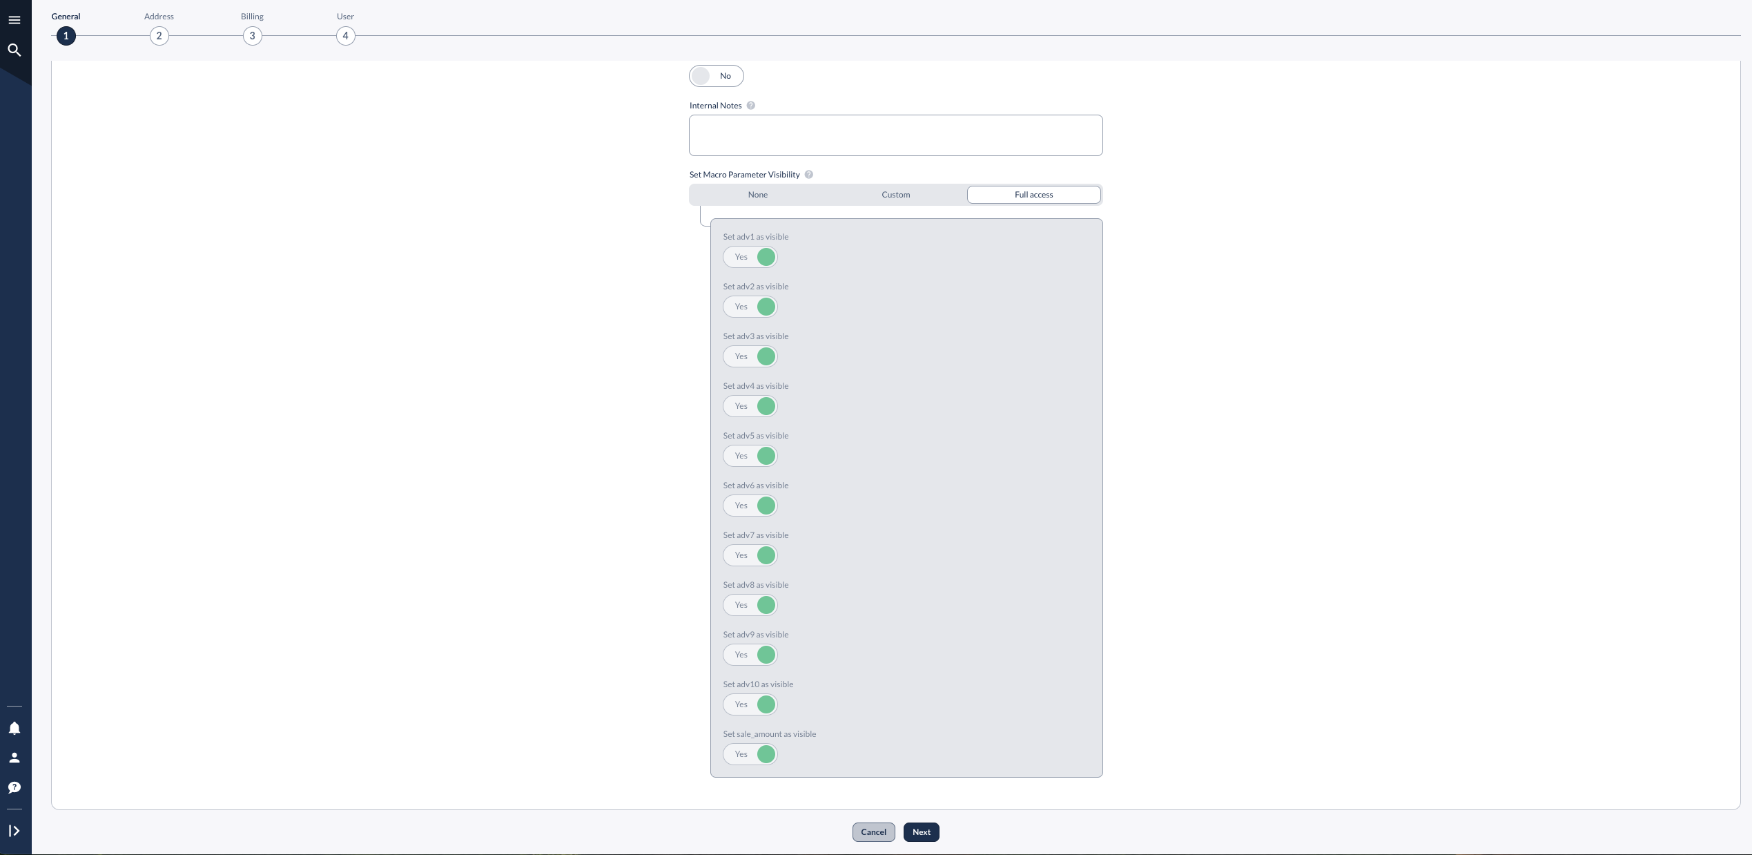Toggle adv10 visibility switch
Screen dimensions: 1752x855
click(x=750, y=704)
